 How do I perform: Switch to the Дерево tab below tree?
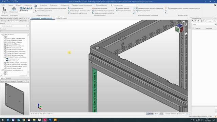point(3,78)
